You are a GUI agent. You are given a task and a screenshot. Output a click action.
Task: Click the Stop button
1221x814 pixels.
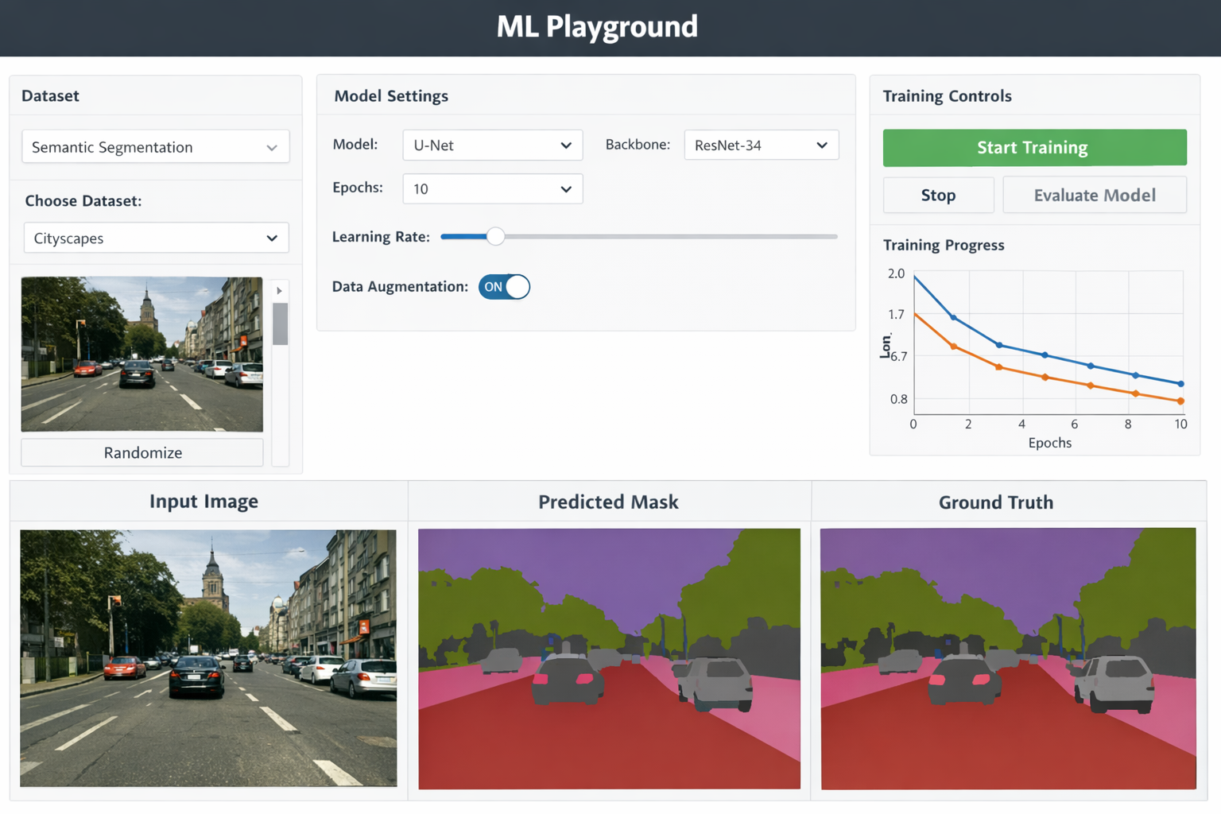(x=938, y=195)
